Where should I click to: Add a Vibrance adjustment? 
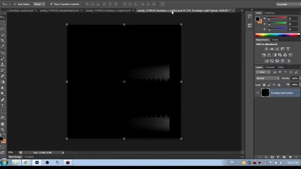coord(288,49)
